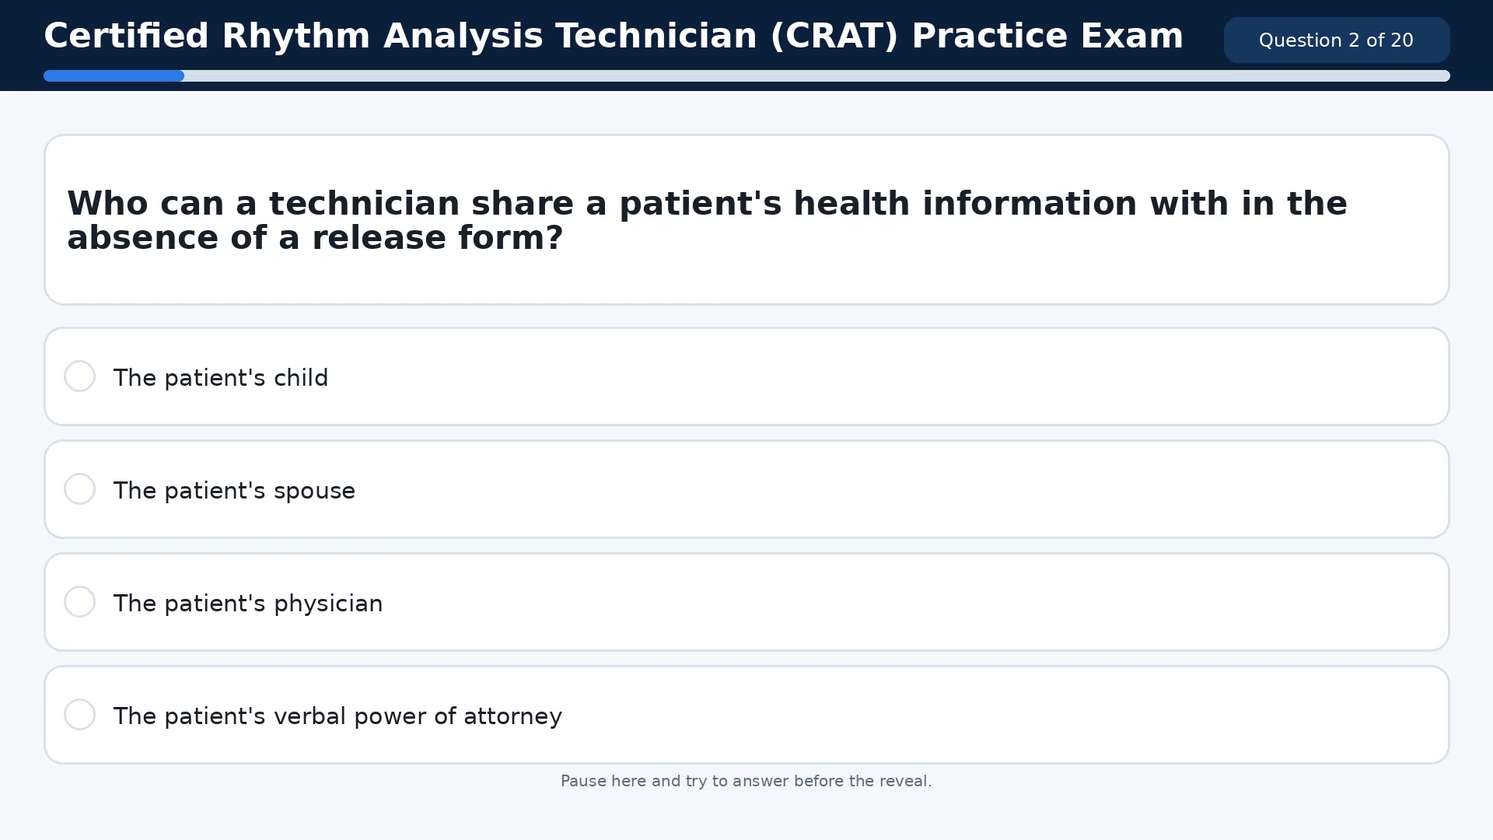Open the "Question 2 of 20" counter badge
This screenshot has height=840, width=1493.
tap(1336, 40)
